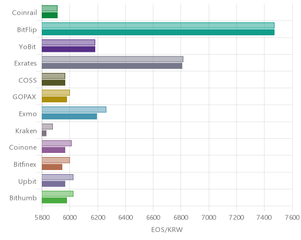Click the light teal BitFlip bar
The image size is (301, 240).
click(x=158, y=25)
